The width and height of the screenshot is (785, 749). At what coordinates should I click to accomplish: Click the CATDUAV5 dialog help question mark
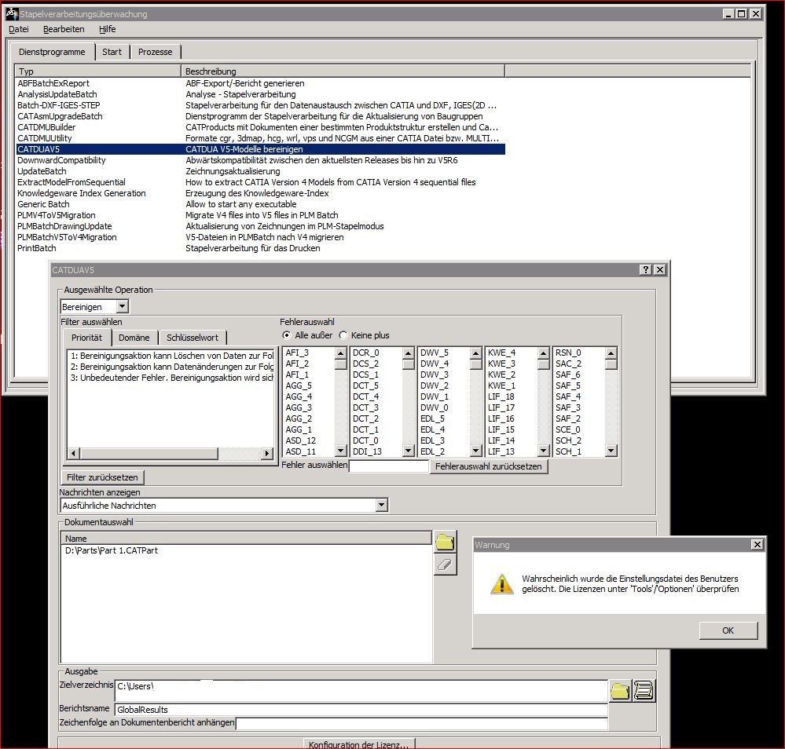click(646, 269)
